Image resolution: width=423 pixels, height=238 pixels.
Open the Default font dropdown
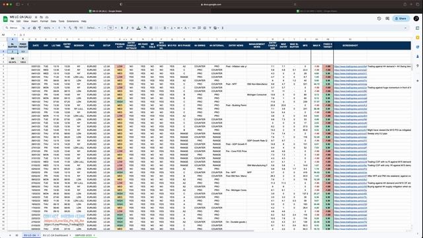pos(94,28)
